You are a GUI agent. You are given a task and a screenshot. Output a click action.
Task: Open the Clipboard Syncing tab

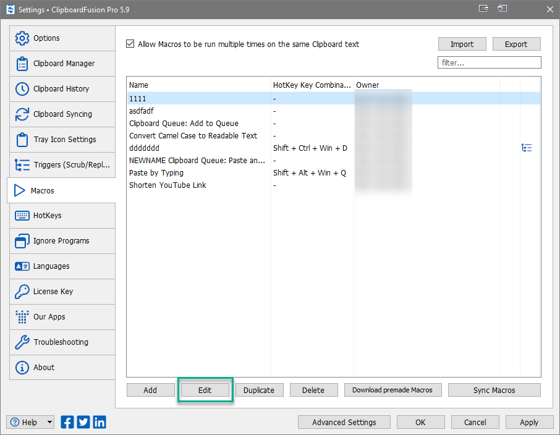(62, 114)
